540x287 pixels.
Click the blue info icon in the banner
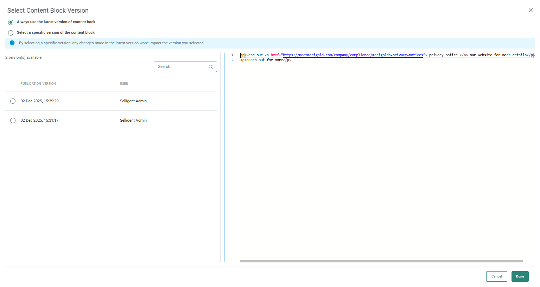[12, 43]
